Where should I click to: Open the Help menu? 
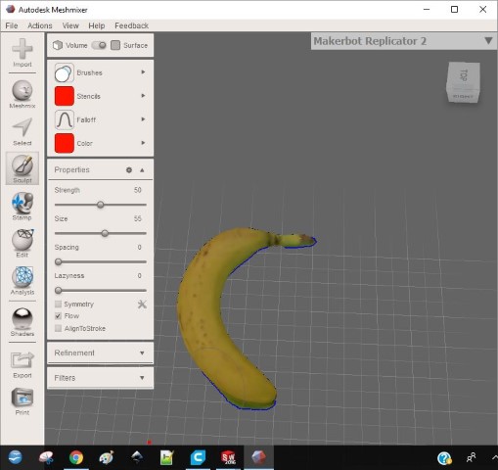pyautogui.click(x=97, y=25)
